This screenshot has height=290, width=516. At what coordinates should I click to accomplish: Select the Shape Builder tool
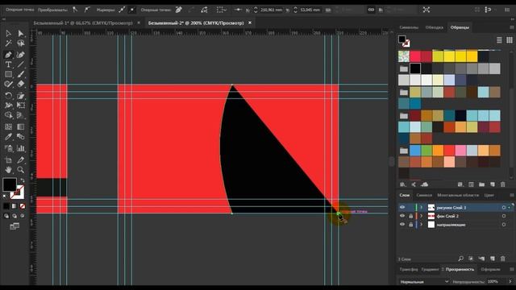9,115
